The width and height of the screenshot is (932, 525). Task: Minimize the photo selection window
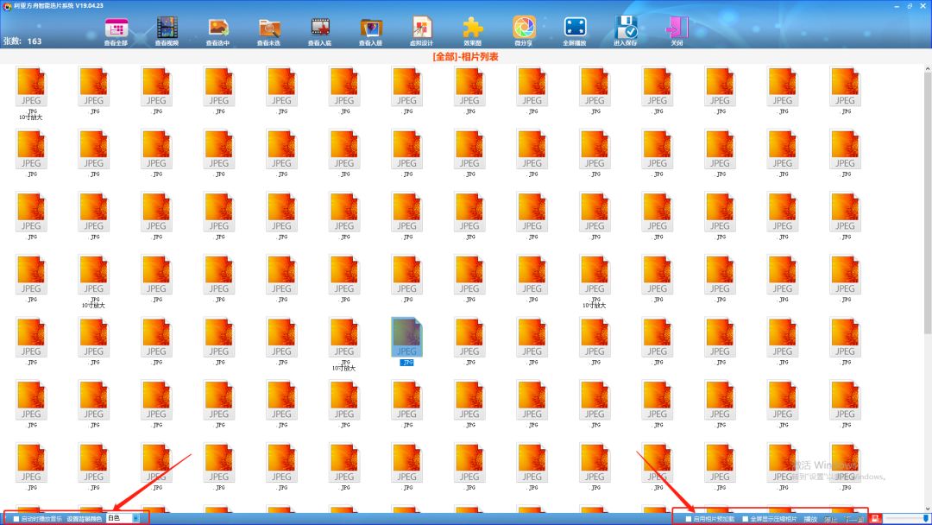[897, 6]
